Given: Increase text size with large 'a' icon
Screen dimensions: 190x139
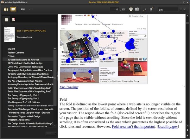Looking at the screenshot, I should tap(152, 9).
